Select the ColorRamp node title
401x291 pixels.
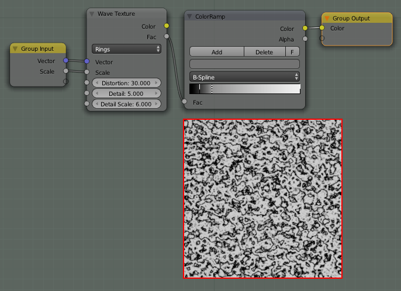click(210, 16)
